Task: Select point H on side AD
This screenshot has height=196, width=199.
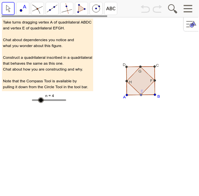Action: [x=126, y=81]
